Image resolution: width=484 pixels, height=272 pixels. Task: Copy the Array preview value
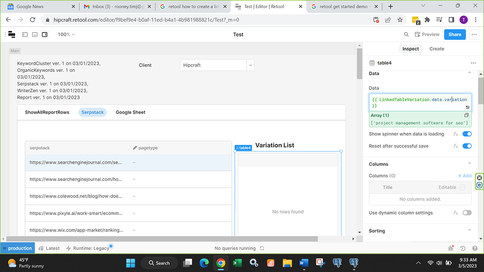click(466, 115)
